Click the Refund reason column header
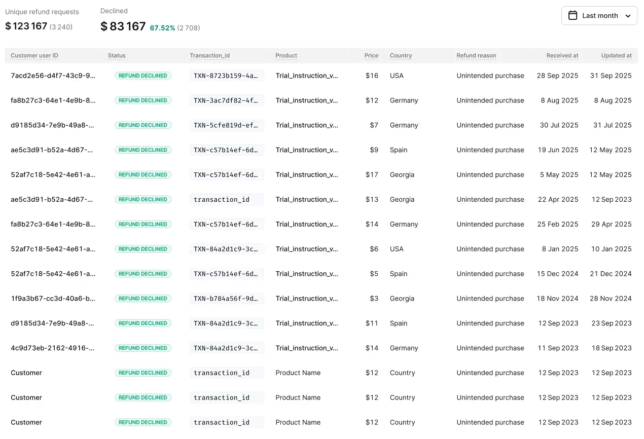 pyautogui.click(x=476, y=56)
